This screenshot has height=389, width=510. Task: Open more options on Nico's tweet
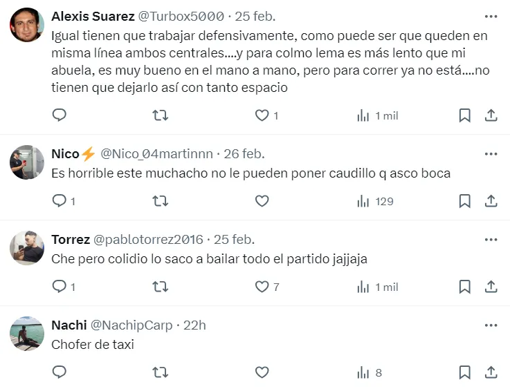pyautogui.click(x=491, y=154)
